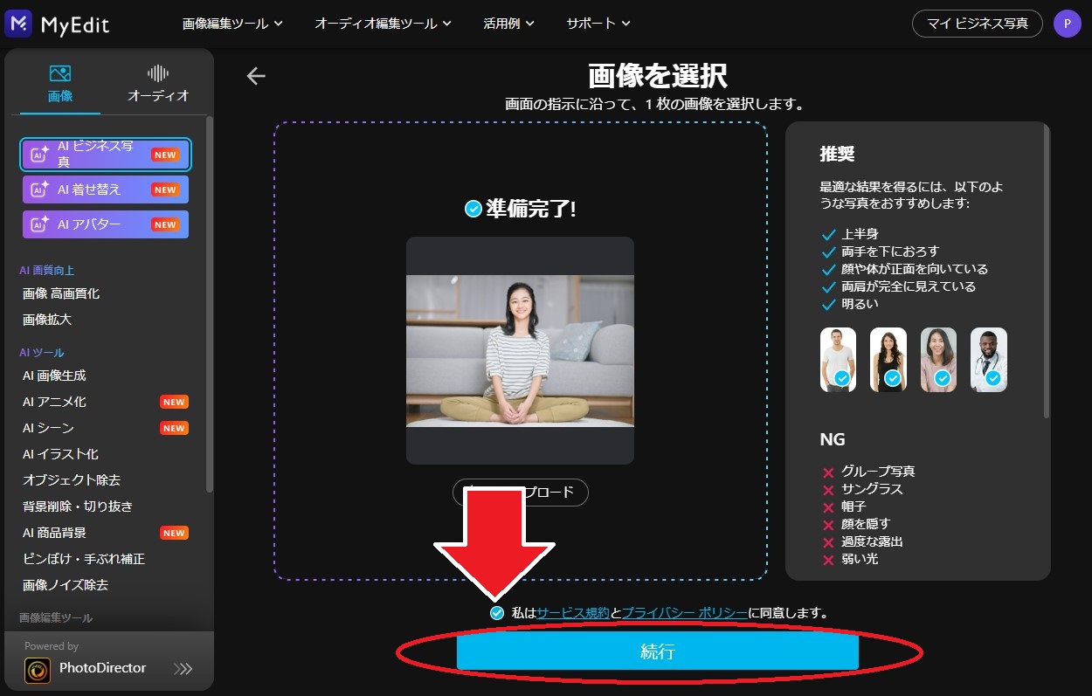Open the プライバシー ポリシー link
The width and height of the screenshot is (1092, 696).
(684, 613)
